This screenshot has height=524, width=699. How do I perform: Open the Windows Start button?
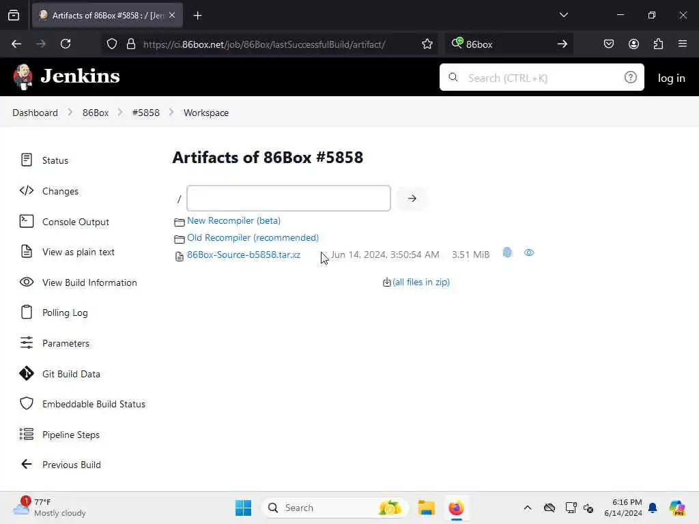tap(244, 508)
